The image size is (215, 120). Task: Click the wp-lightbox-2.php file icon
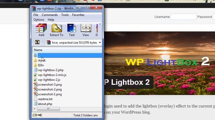tap(36, 70)
